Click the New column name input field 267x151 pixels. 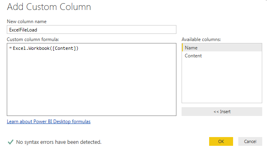click(x=91, y=29)
